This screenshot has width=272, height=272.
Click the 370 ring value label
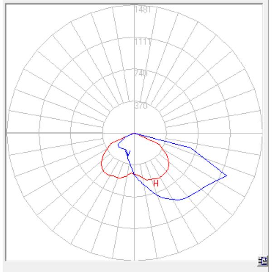click(141, 106)
